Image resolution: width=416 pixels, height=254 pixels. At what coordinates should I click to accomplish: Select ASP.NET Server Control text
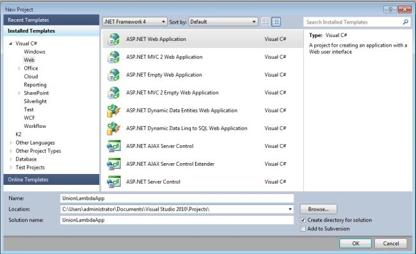(153, 182)
